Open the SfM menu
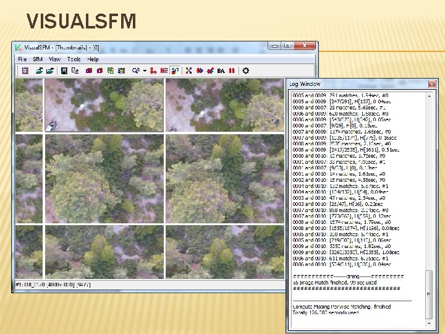Viewport: 445px width, 334px height. coord(38,59)
